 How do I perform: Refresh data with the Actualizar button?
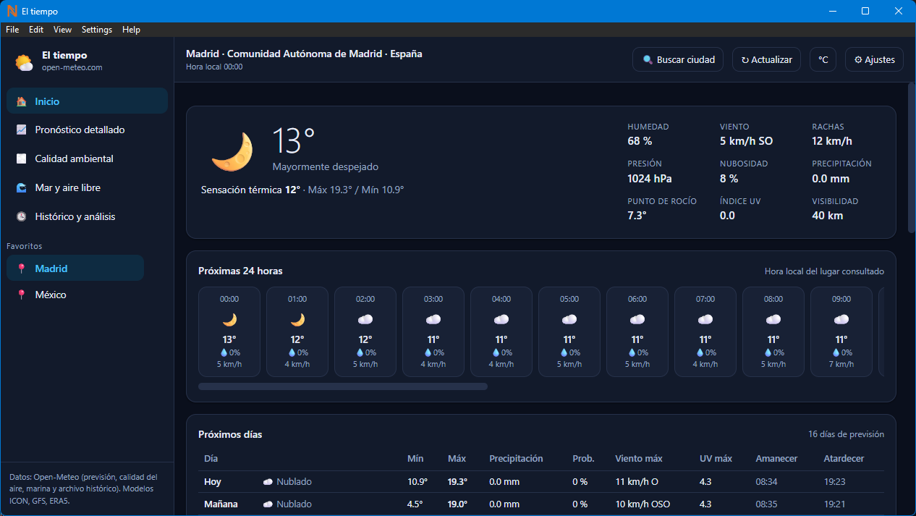(x=766, y=60)
